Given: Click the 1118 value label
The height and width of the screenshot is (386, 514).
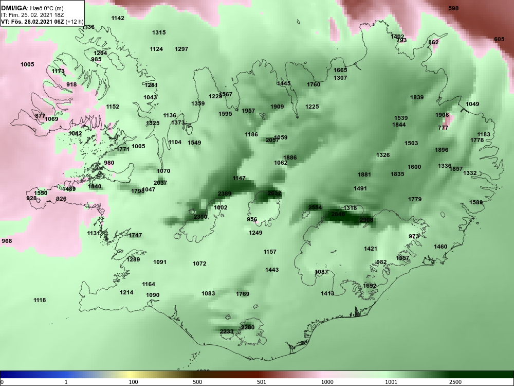Looking at the screenshot, I should click(40, 301).
